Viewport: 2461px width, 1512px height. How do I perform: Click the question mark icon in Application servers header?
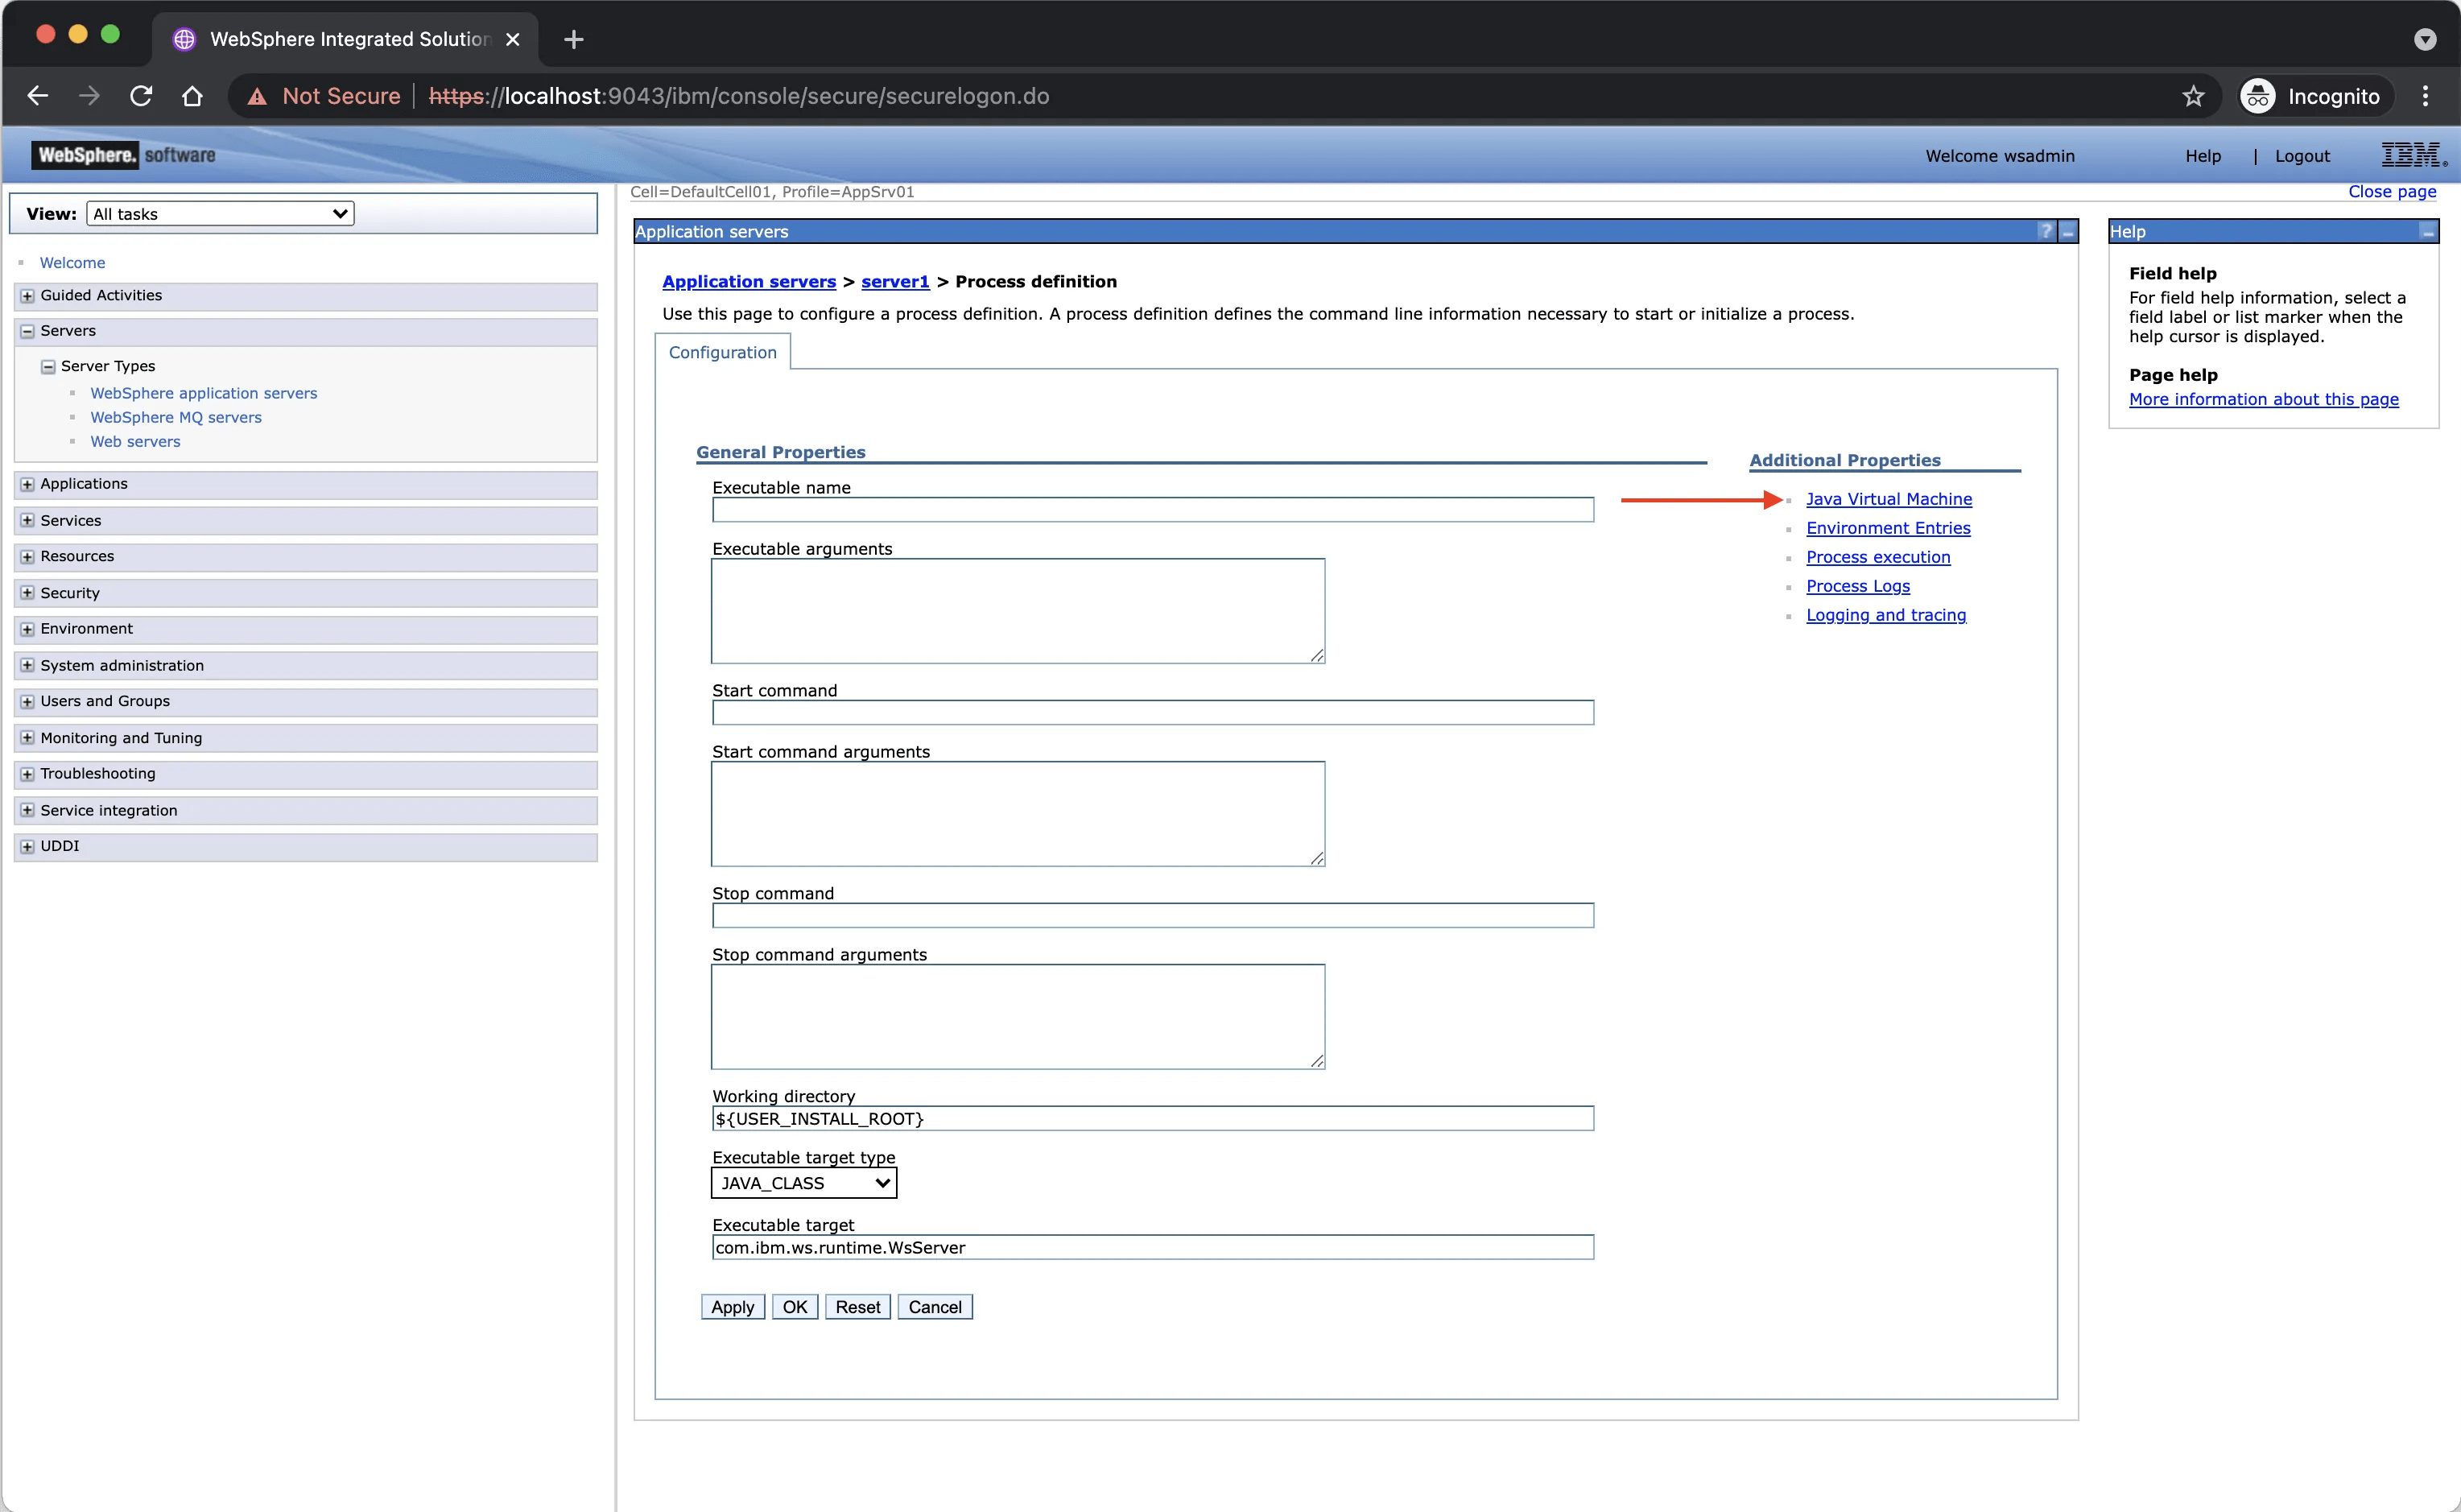click(2045, 231)
